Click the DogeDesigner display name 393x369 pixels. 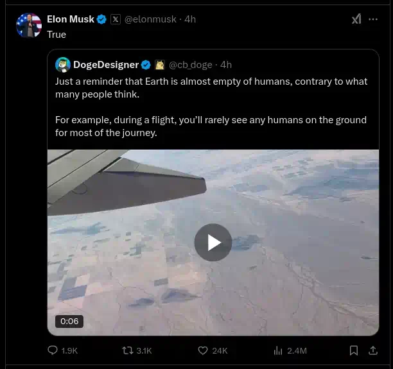[106, 64]
